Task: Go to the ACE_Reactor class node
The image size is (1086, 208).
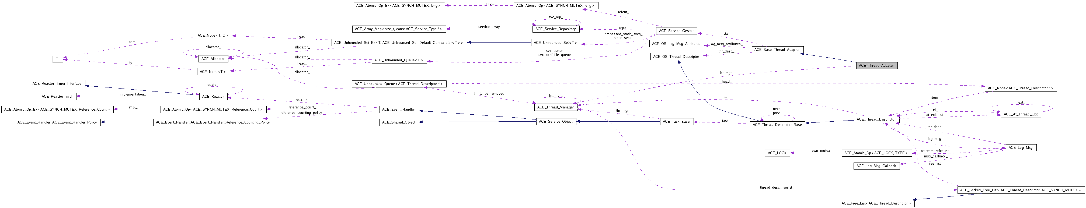Action: (x=213, y=96)
